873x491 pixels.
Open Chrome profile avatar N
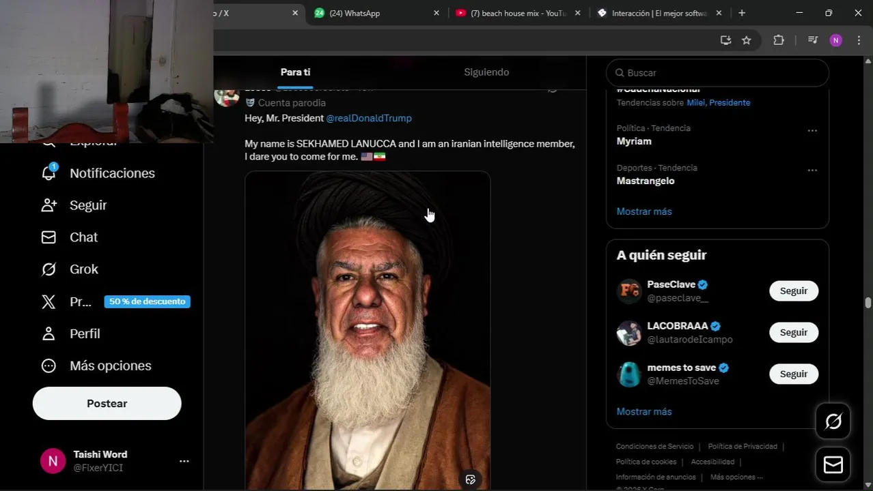836,40
